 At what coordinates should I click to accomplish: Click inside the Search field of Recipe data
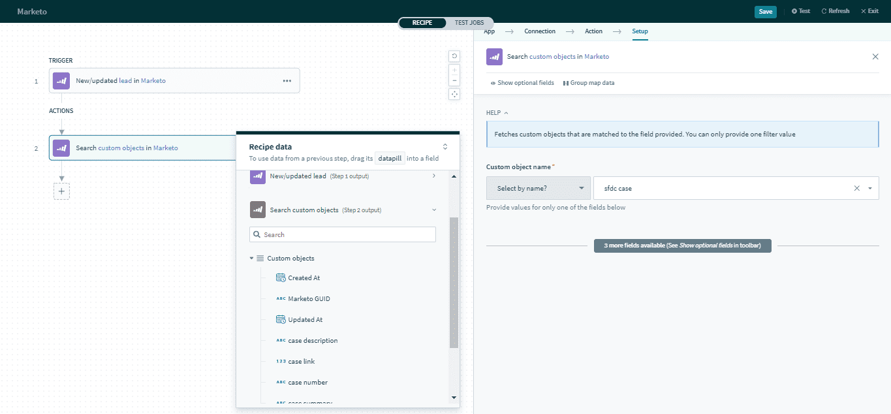pos(342,234)
